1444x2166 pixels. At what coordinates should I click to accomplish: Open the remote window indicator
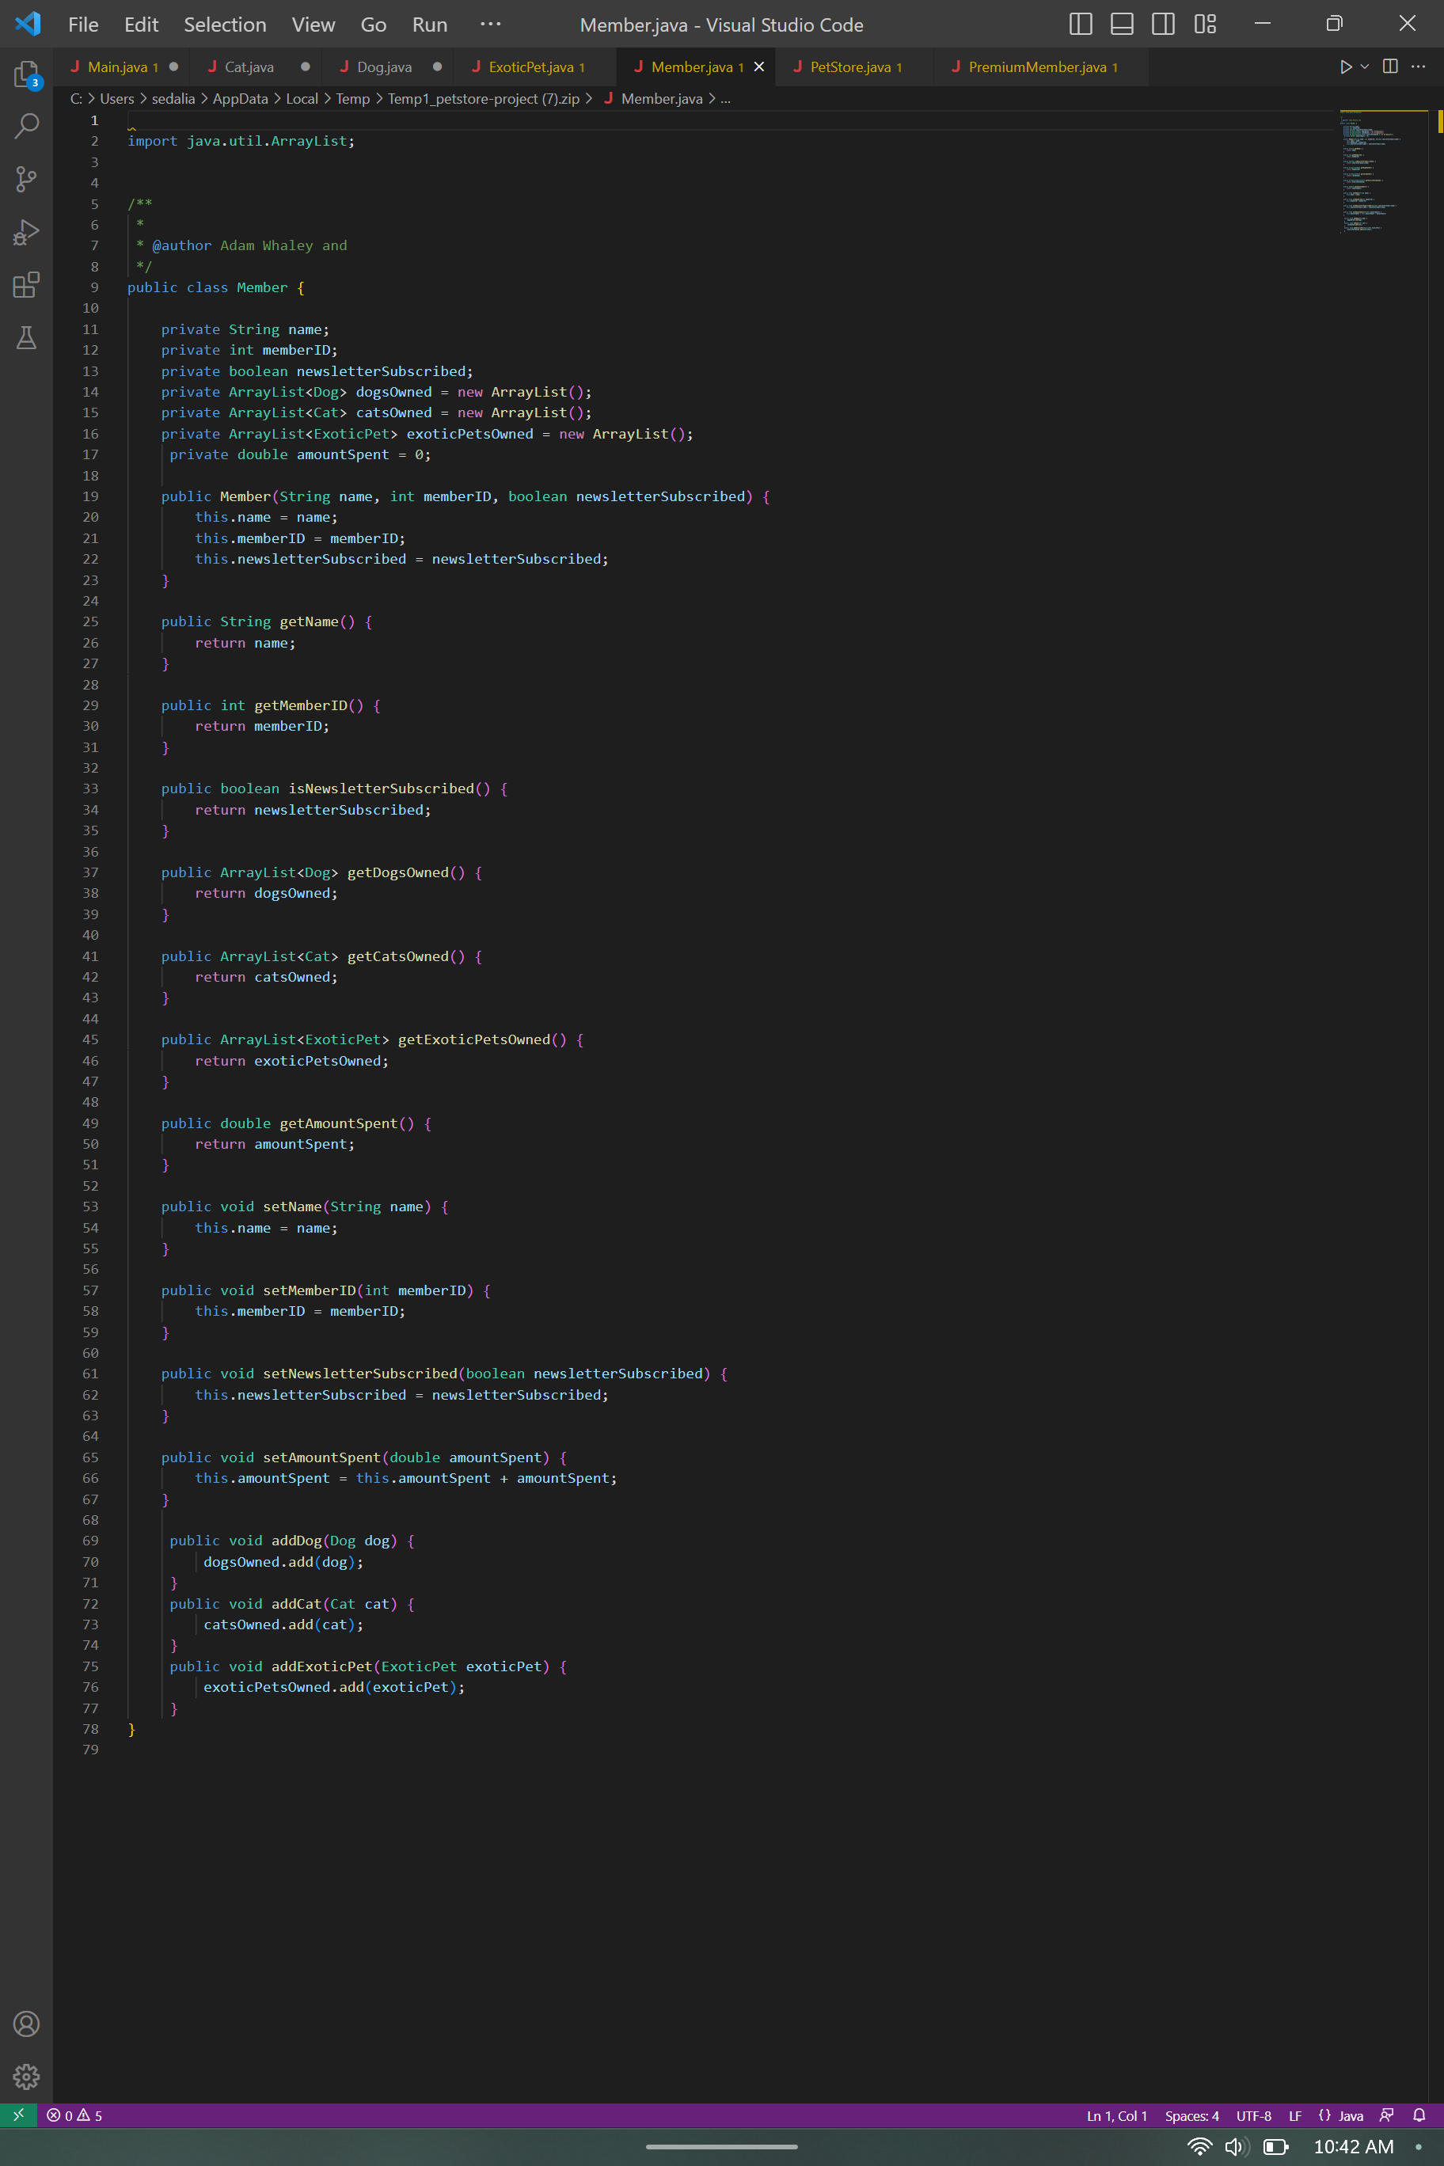point(17,2115)
